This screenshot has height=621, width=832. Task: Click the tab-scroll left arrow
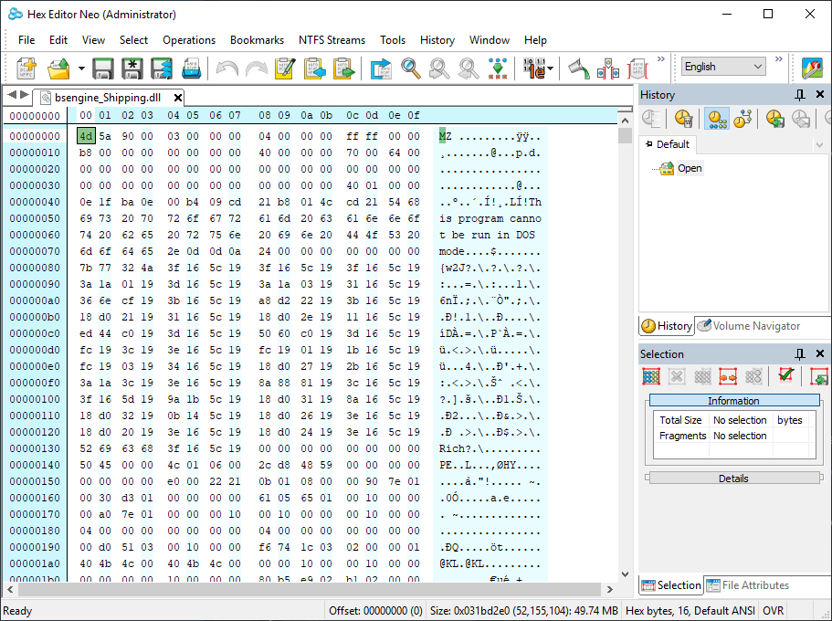point(11,95)
